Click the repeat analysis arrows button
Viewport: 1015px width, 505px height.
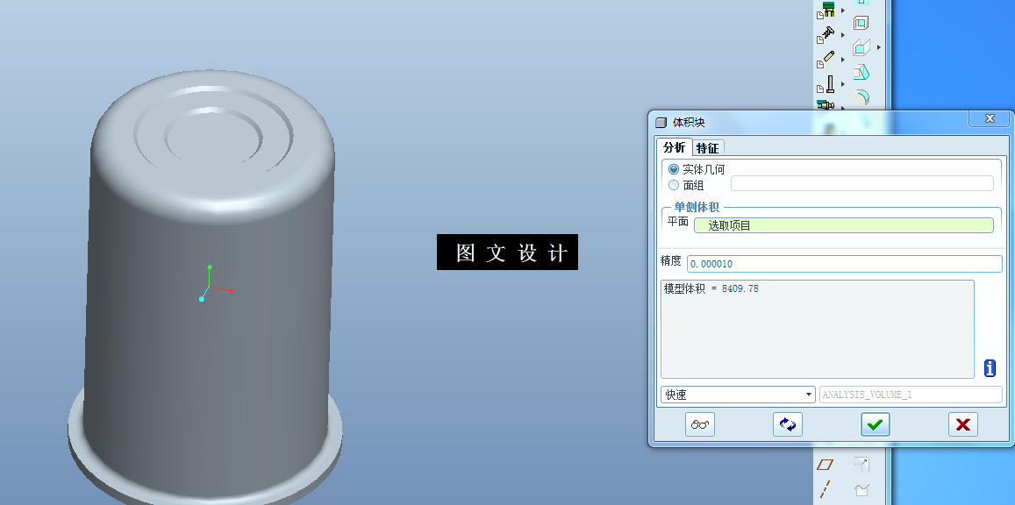coord(787,424)
